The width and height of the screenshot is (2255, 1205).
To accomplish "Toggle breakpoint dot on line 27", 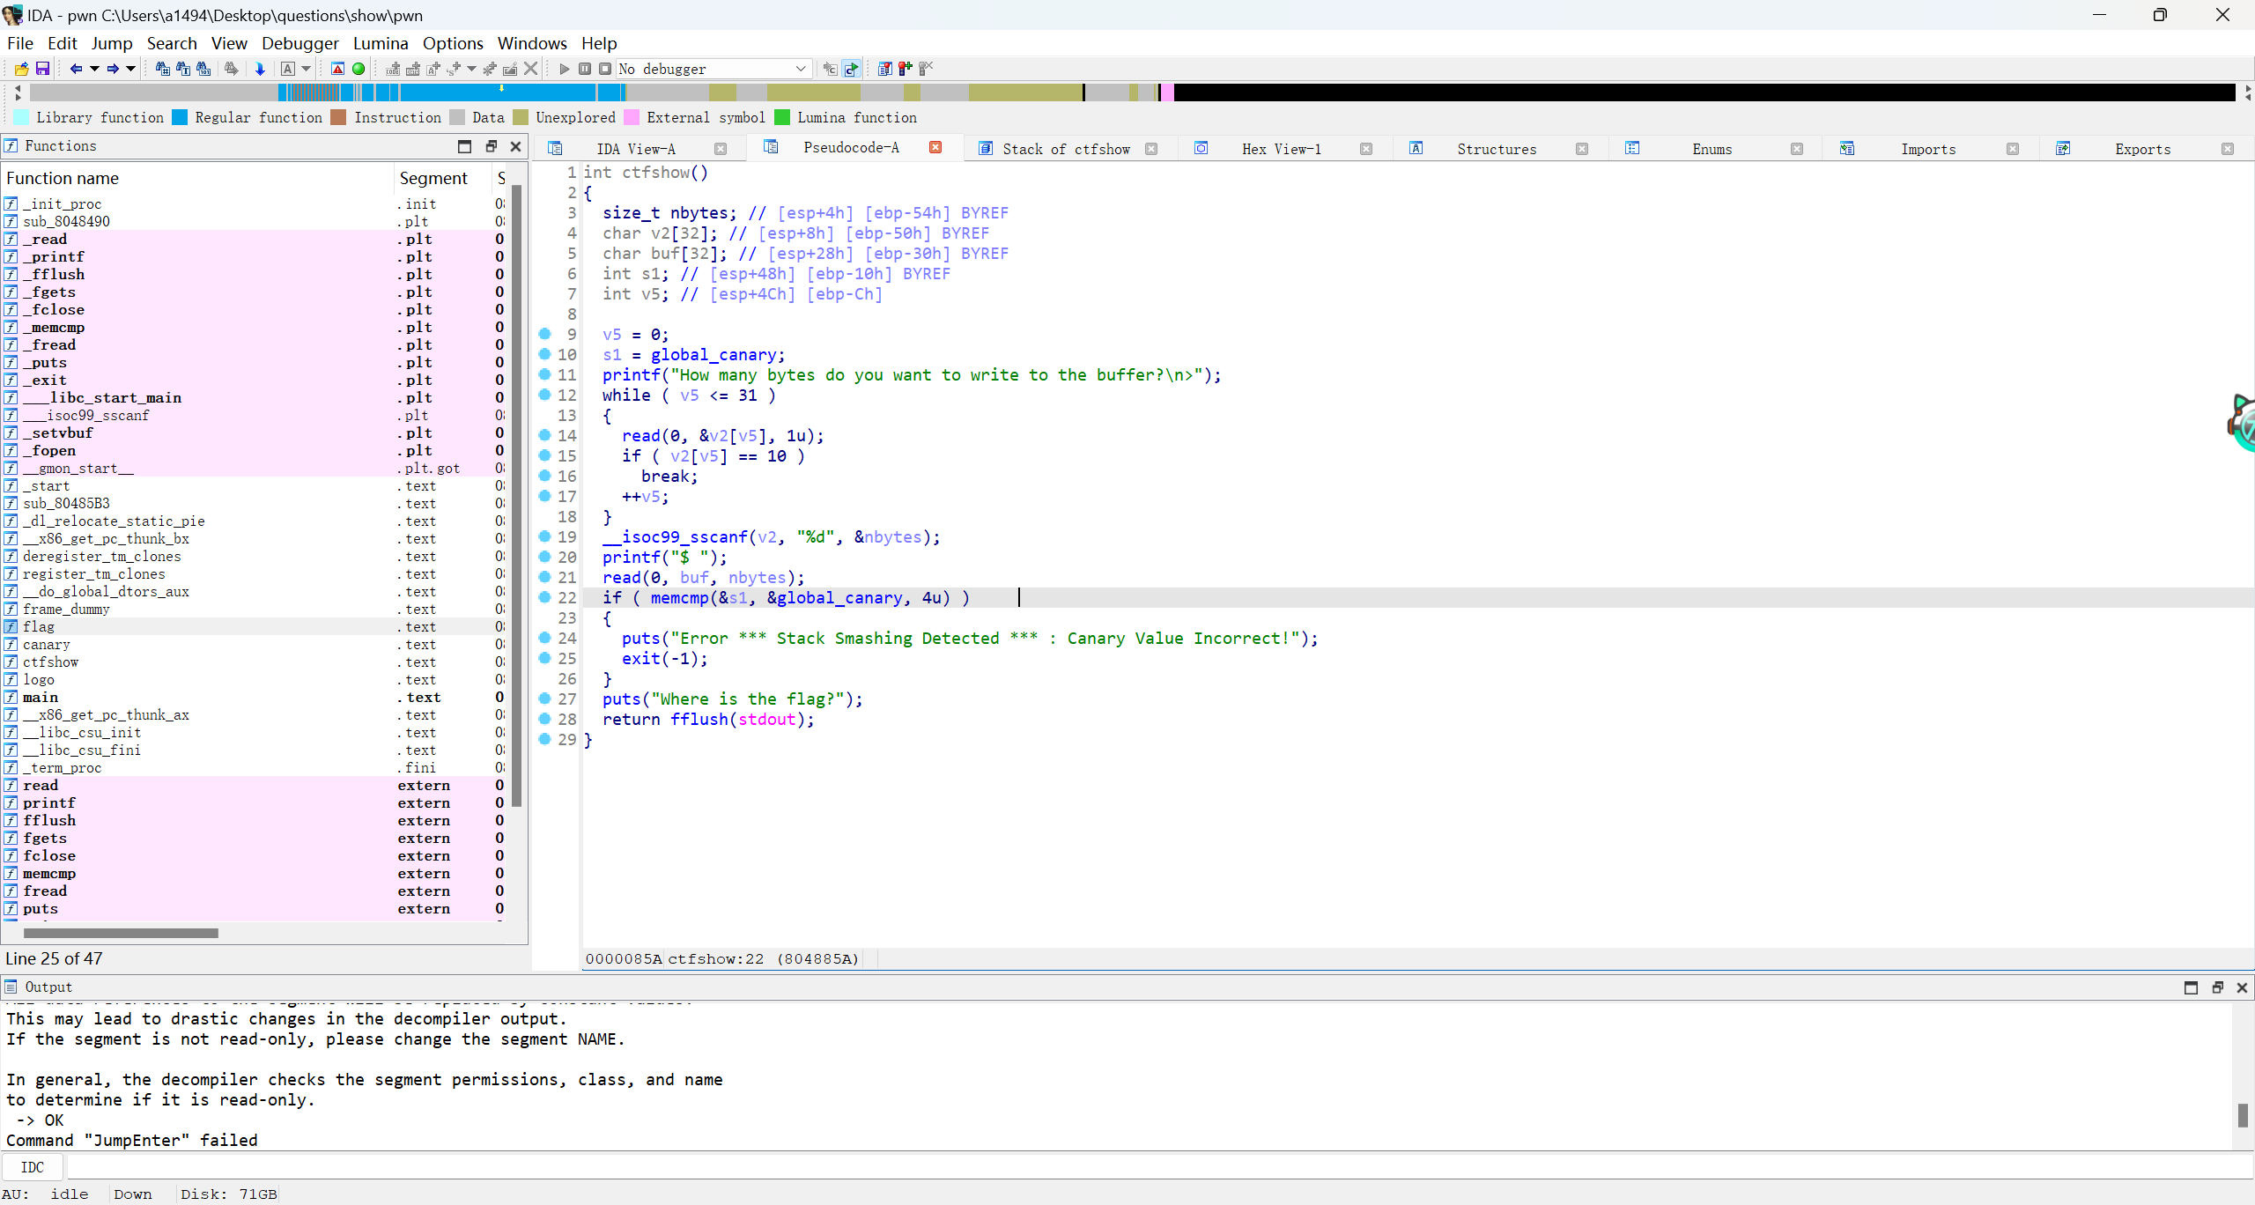I will (x=545, y=699).
